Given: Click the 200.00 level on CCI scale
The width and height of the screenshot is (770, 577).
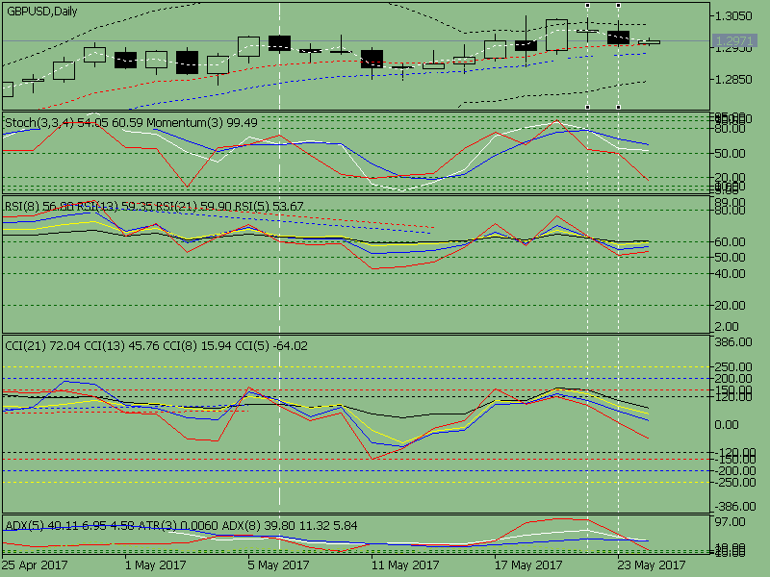Looking at the screenshot, I should (733, 379).
